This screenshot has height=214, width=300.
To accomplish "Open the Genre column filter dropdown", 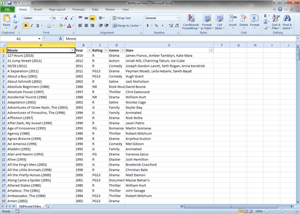I will click(122, 50).
